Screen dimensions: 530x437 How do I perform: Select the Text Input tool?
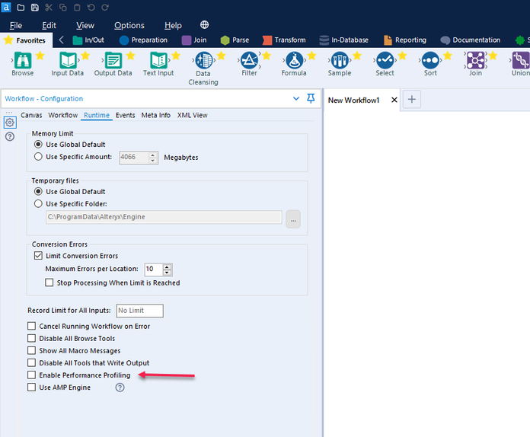pyautogui.click(x=158, y=61)
